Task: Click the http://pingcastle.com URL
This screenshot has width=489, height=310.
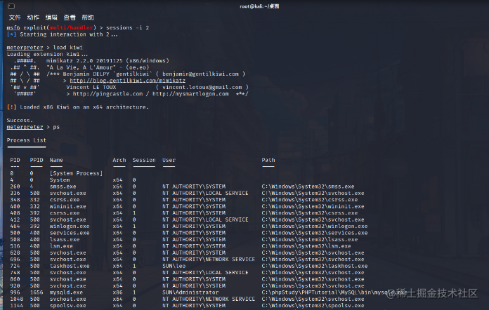Action: coord(107,94)
